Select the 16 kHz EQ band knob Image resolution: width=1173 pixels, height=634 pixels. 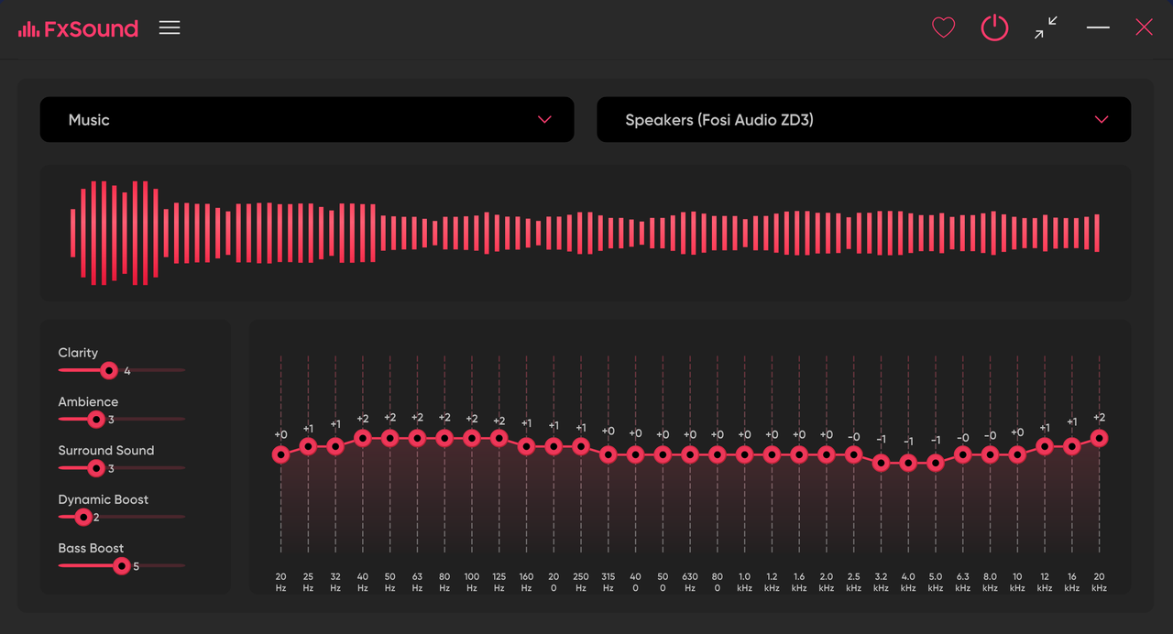click(1072, 446)
